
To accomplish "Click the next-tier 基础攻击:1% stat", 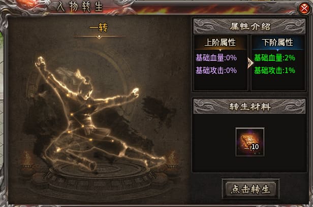I will point(274,71).
